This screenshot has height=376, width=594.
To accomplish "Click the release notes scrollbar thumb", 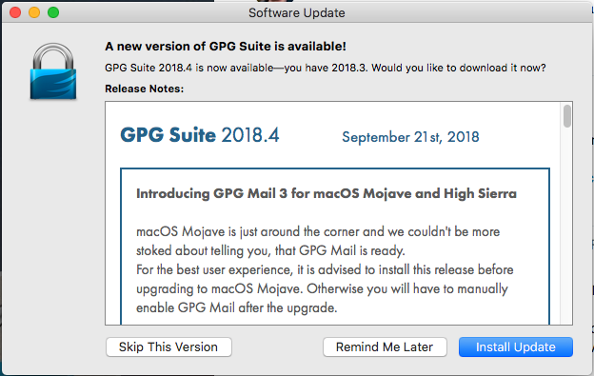I will pos(566,116).
